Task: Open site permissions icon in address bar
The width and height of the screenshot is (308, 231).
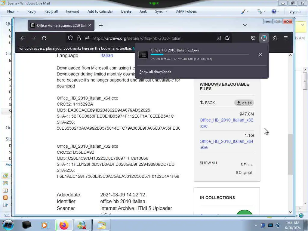Action: [x=87, y=38]
